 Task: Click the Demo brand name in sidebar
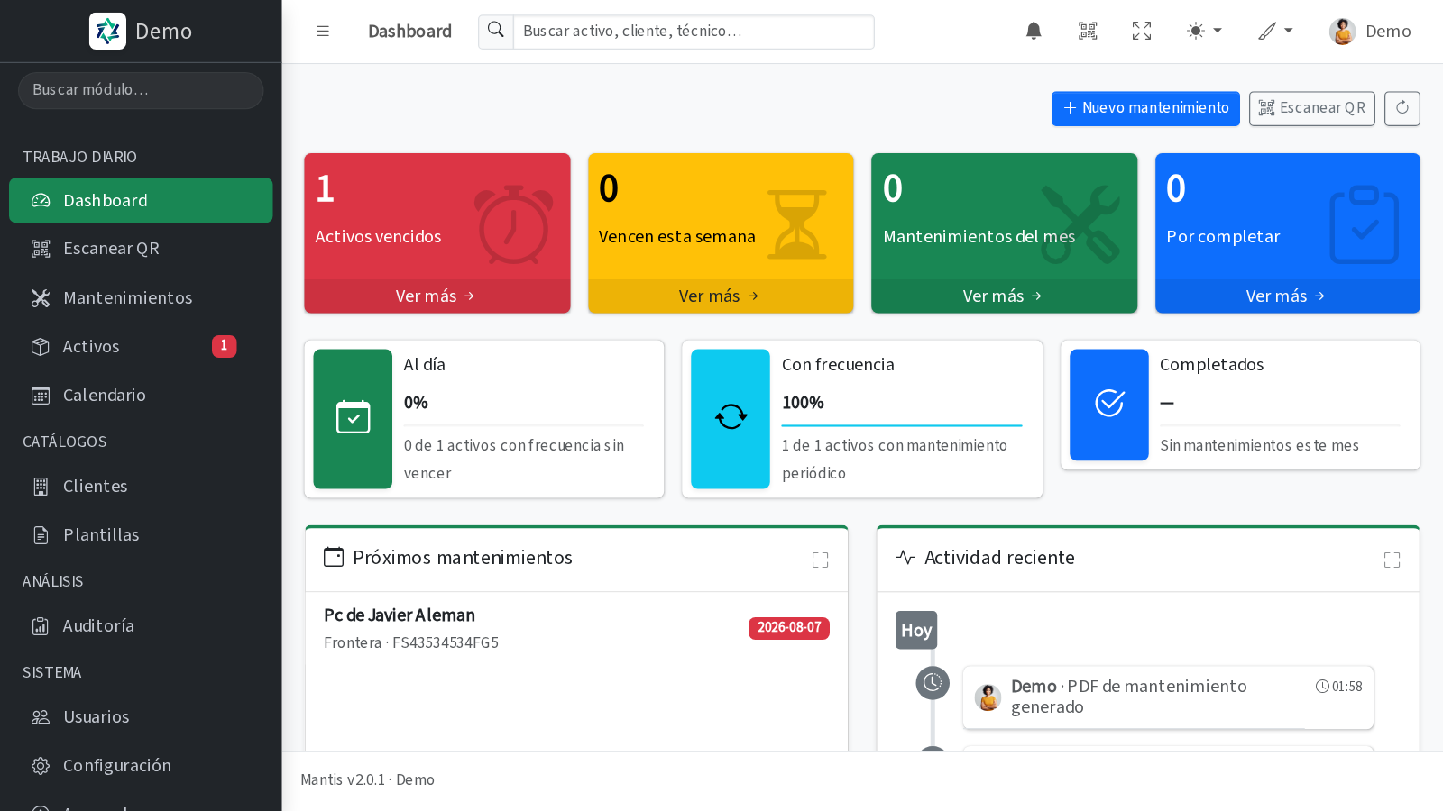coord(164,32)
